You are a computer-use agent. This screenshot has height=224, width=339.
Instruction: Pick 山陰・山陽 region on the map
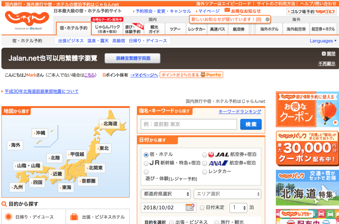(x=28, y=166)
